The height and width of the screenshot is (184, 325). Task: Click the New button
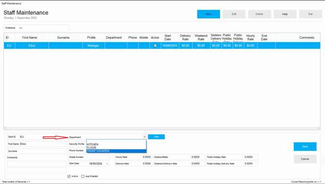point(208,14)
